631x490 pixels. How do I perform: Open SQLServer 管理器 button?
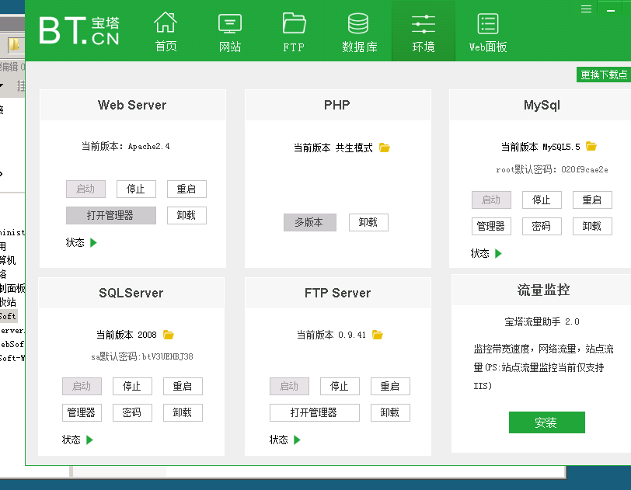pos(82,412)
